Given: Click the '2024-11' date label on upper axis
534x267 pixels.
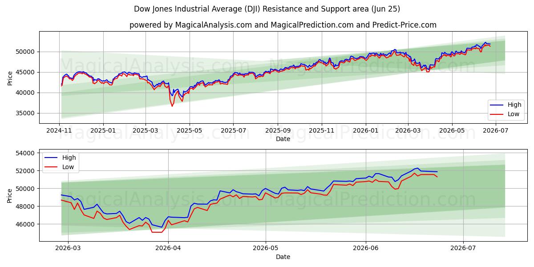Looking at the screenshot, I should point(60,131).
